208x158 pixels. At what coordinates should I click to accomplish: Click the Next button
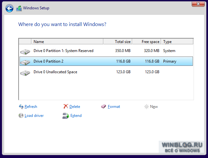(x=188, y=145)
